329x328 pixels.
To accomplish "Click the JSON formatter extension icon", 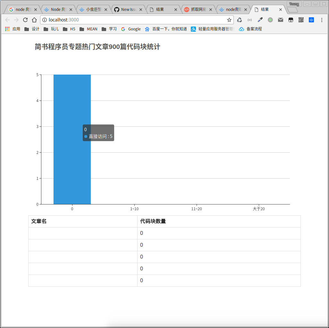I will [x=250, y=20].
